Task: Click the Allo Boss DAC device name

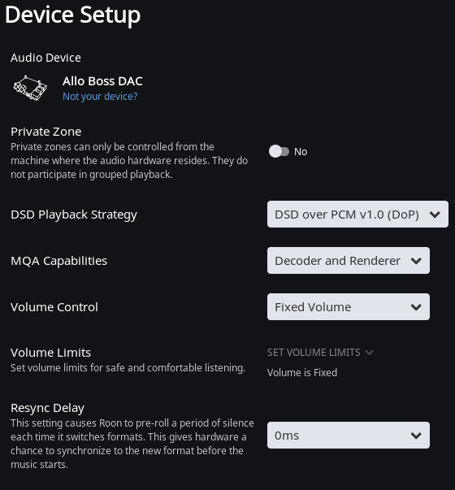Action: point(102,81)
